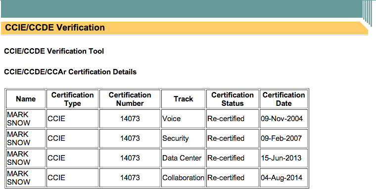
Task: Click number 14073 in the Security row
Action: (130, 138)
